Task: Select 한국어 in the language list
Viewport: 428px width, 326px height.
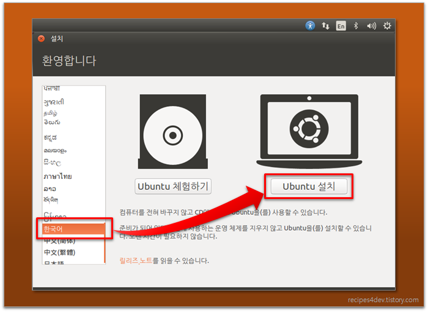Action: click(73, 229)
